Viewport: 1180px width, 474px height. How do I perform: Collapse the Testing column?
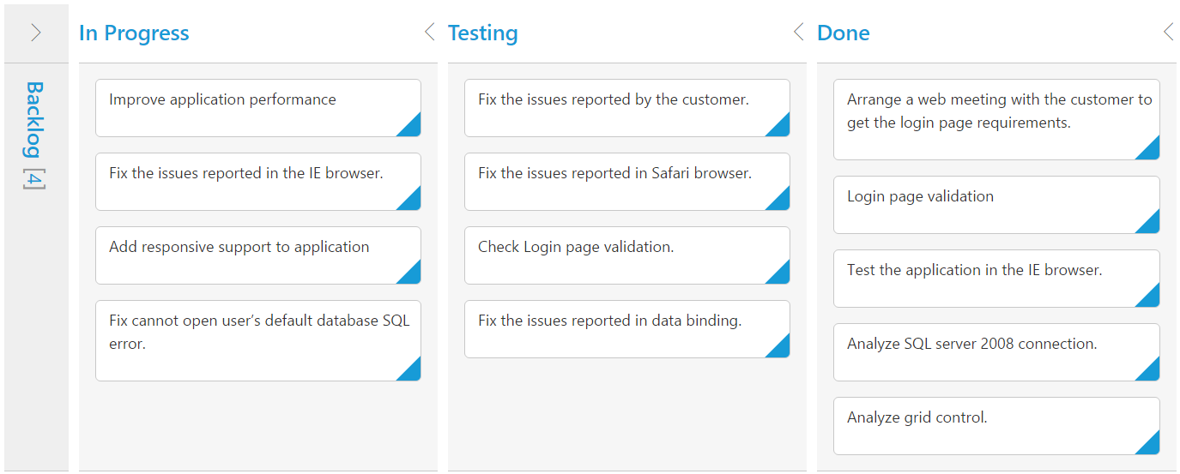click(798, 33)
